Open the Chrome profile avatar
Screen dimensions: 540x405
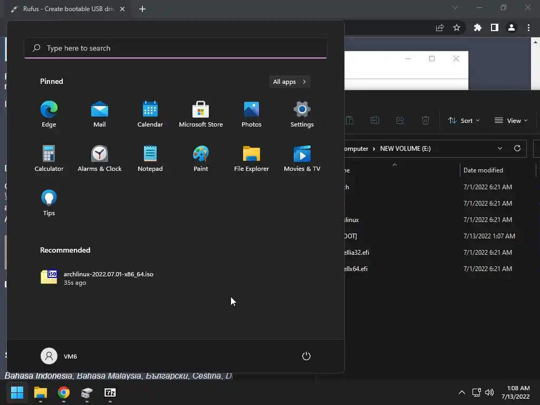512,27
